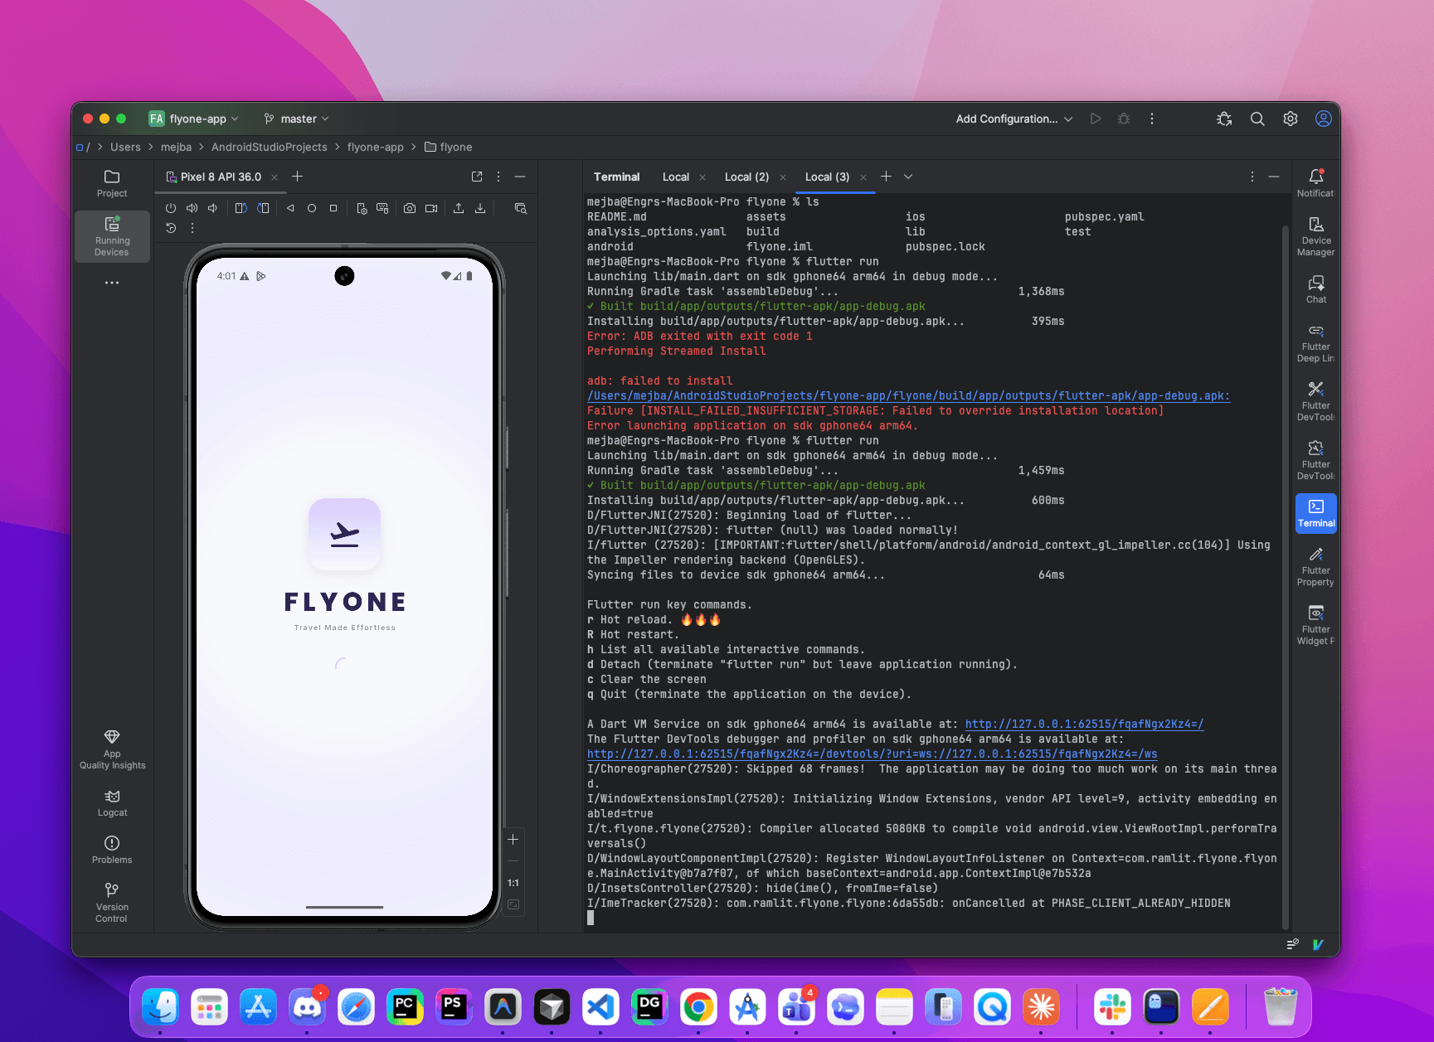Viewport: 1434px width, 1042px height.
Task: Open the Device Manager panel
Action: (1315, 236)
